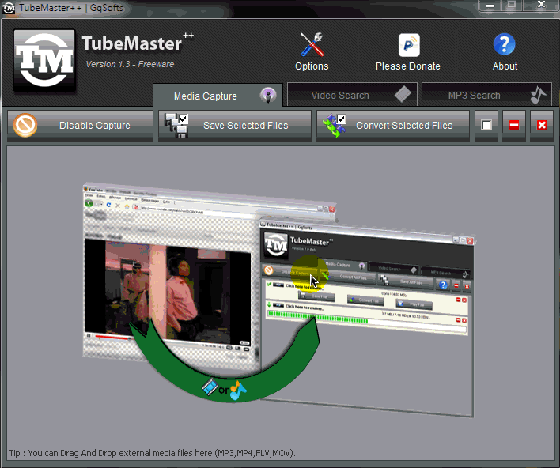Screen dimensions: 560x468
Task: Click the floppy disks save icon
Action: tap(176, 126)
